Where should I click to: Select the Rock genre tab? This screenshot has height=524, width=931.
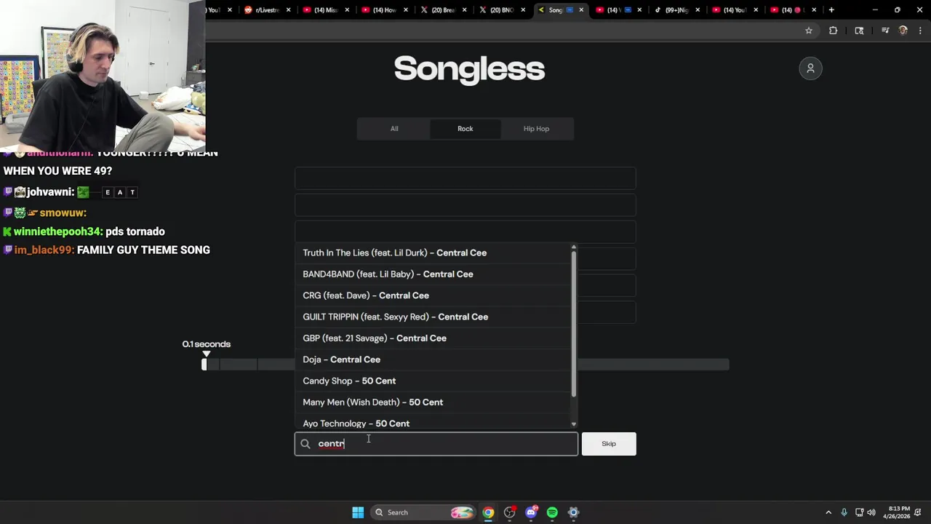(465, 129)
